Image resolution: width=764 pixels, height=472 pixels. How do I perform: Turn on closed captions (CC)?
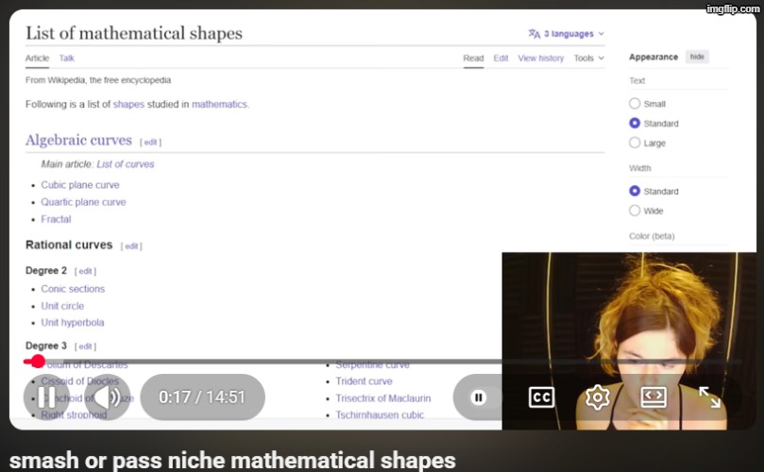coord(541,397)
